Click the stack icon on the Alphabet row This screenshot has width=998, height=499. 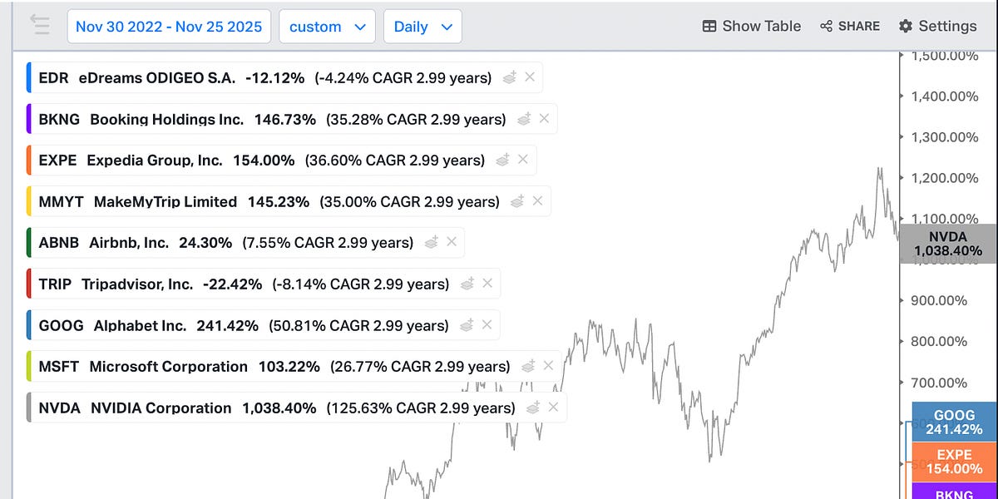[x=468, y=325]
